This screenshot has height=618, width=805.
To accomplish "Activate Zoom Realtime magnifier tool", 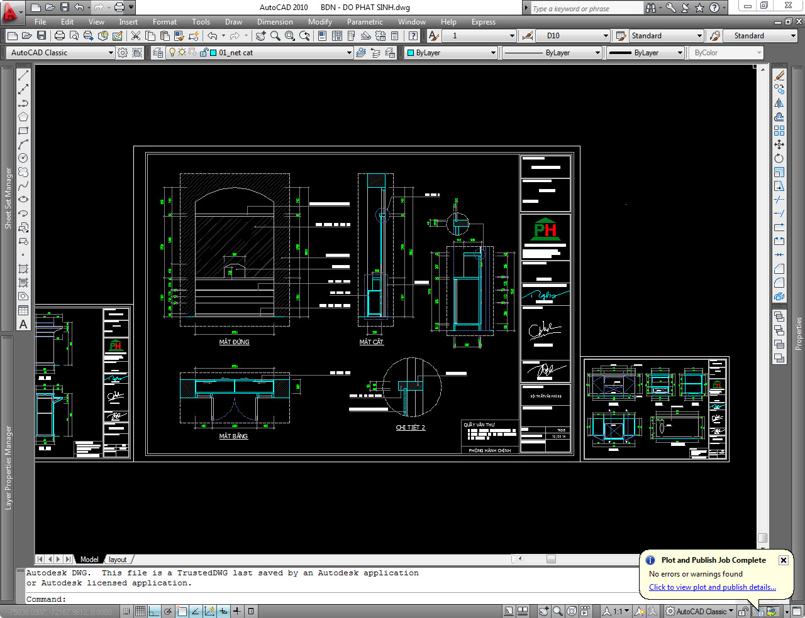I will point(274,36).
